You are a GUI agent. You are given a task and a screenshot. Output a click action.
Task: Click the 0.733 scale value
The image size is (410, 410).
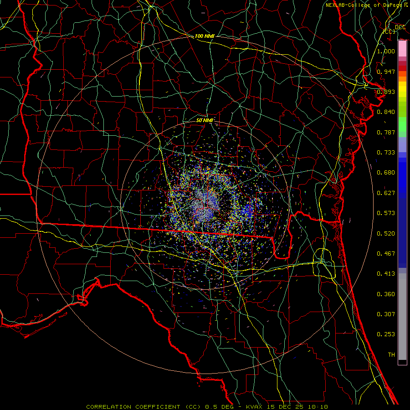tap(386, 153)
